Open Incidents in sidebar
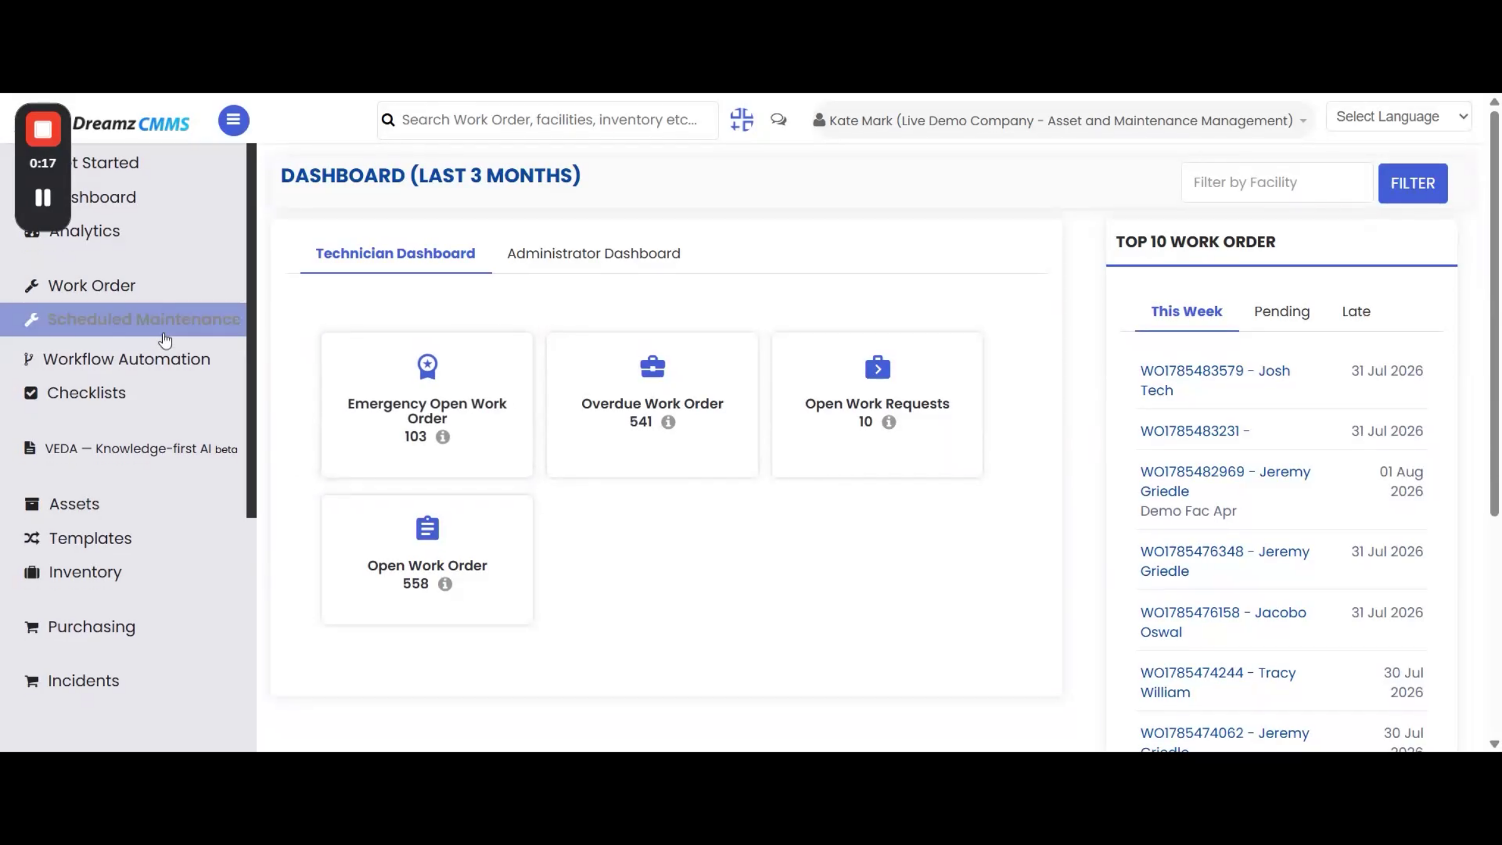The width and height of the screenshot is (1502, 845). pos(83,681)
